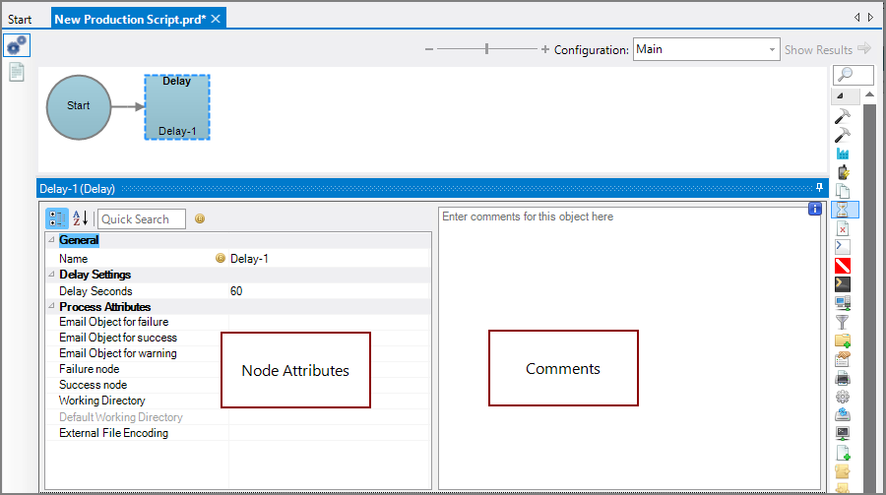
Task: Switch to the Start tab
Action: [x=20, y=20]
